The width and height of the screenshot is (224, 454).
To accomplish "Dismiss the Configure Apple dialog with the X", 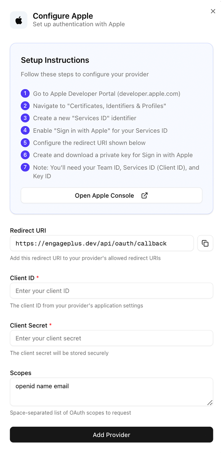I will click(x=213, y=11).
